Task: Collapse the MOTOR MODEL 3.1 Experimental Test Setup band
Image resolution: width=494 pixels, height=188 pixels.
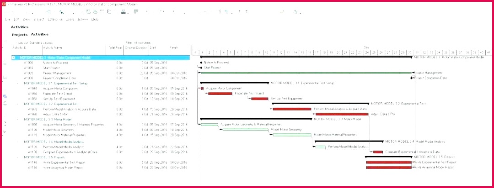Action: (x=18, y=84)
